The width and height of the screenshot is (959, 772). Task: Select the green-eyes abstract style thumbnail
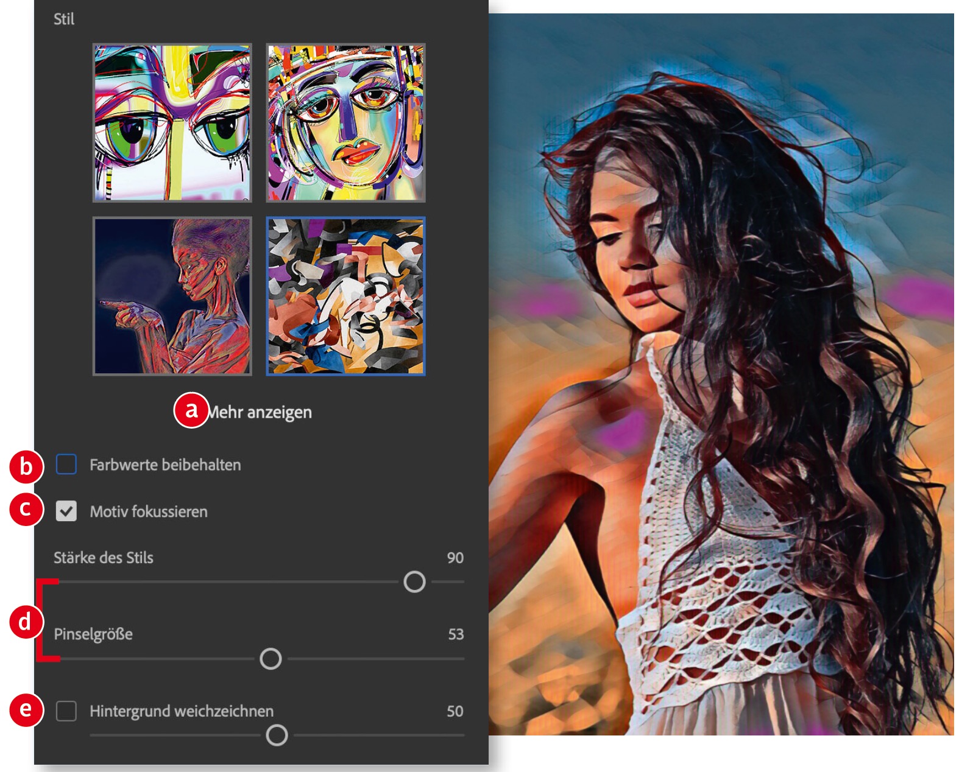click(x=172, y=122)
